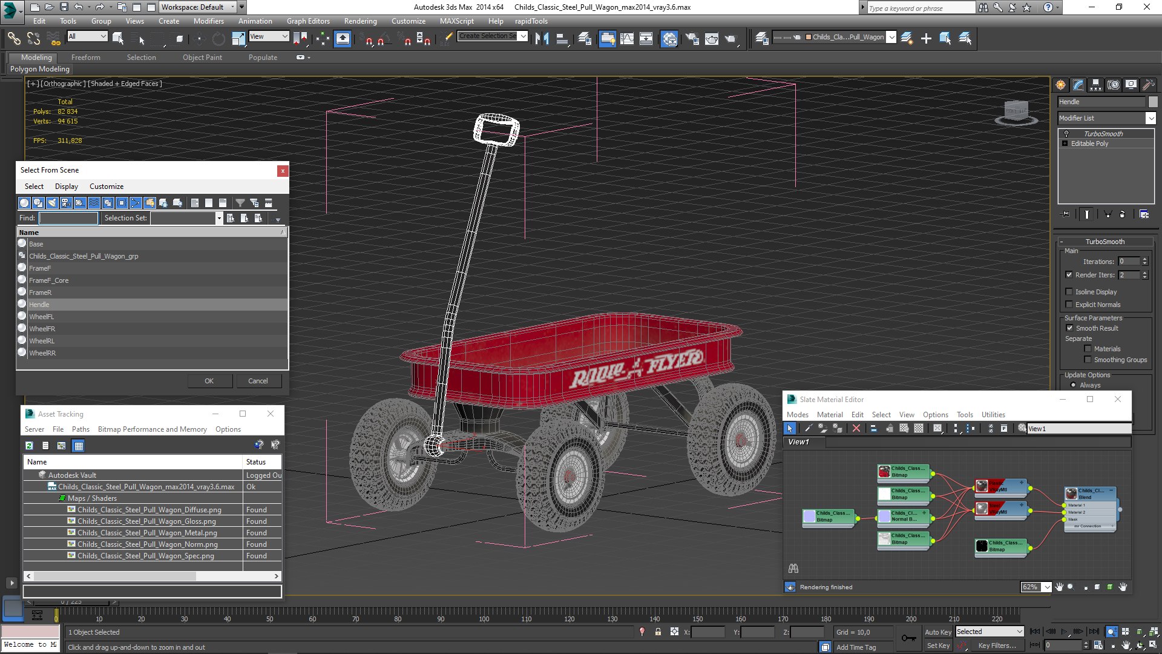Open the reference coordinate View dropdown
Image resolution: width=1162 pixels, height=654 pixels.
point(269,36)
